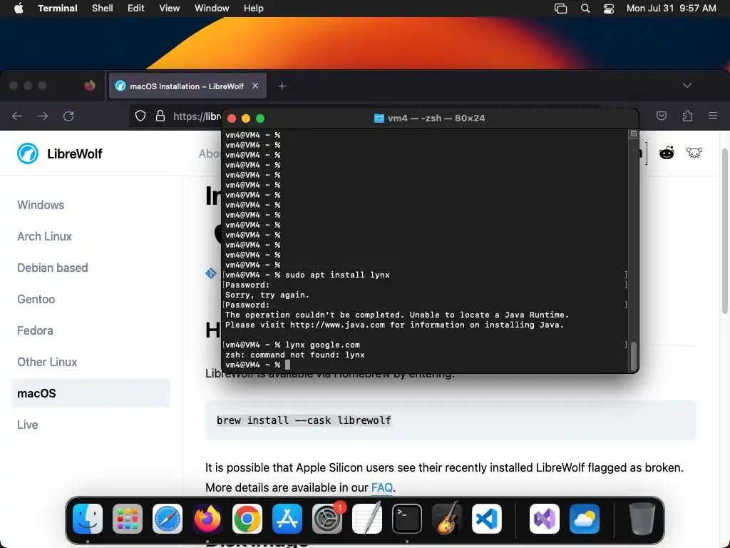Image resolution: width=730 pixels, height=548 pixels.
Task: Focus the browser URL address field
Action: [x=197, y=116]
